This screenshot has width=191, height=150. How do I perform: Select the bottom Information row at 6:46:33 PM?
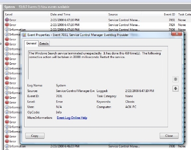[x=98, y=146]
